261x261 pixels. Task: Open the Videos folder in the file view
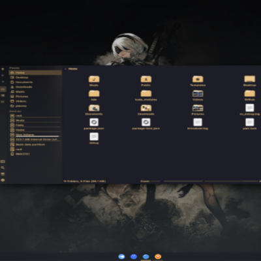pos(198,95)
